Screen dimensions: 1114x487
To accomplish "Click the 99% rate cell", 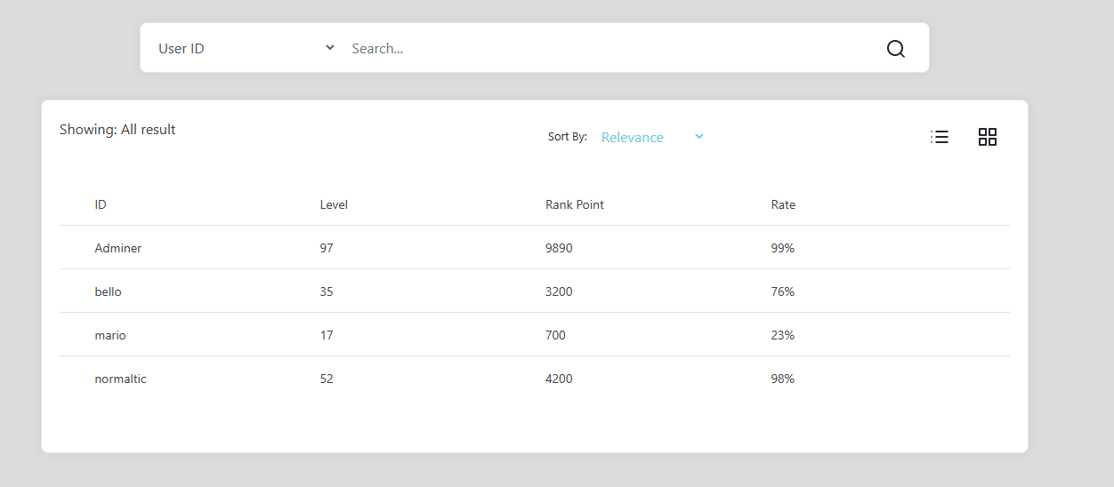I will click(783, 248).
